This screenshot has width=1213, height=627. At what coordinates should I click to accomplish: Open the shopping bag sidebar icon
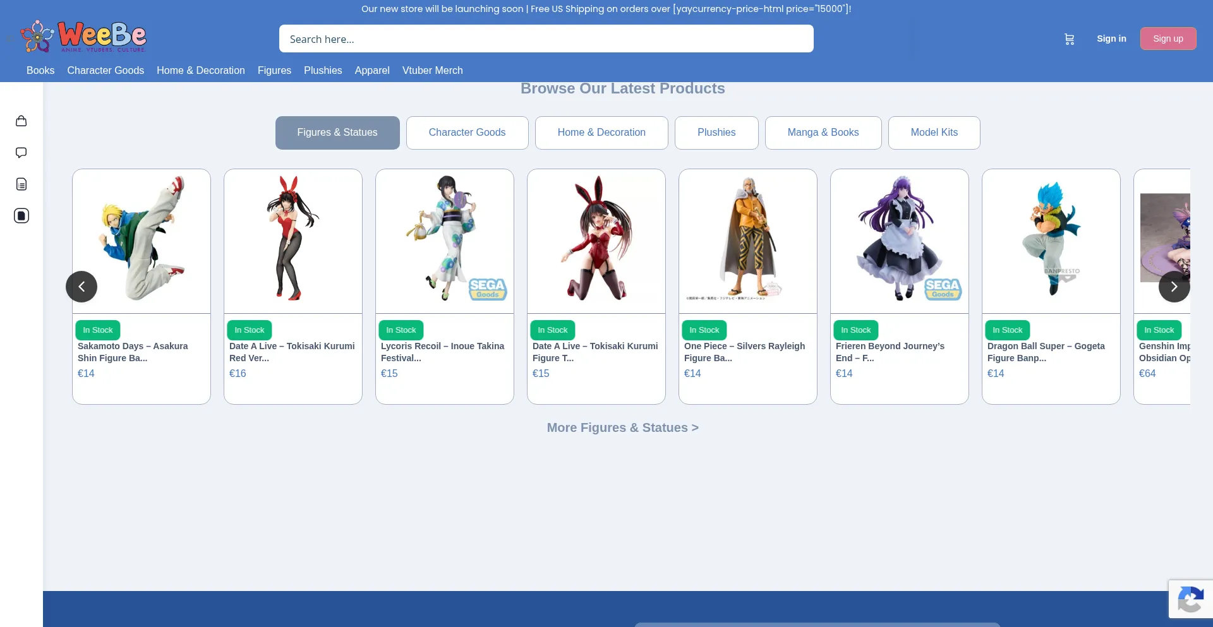(x=21, y=121)
